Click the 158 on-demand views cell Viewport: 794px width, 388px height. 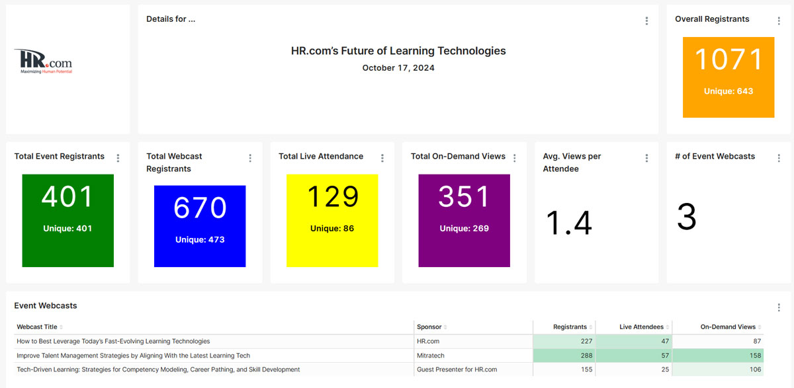point(718,355)
